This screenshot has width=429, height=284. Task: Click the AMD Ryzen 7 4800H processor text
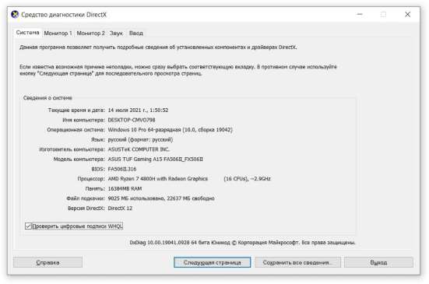tap(158, 179)
